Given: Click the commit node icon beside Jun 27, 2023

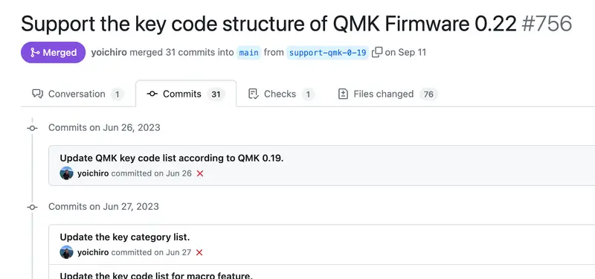Looking at the screenshot, I should click(32, 207).
